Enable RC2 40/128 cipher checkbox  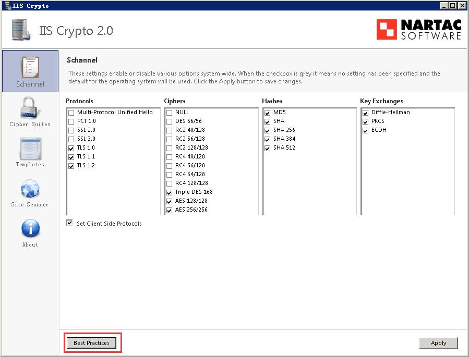click(x=170, y=130)
